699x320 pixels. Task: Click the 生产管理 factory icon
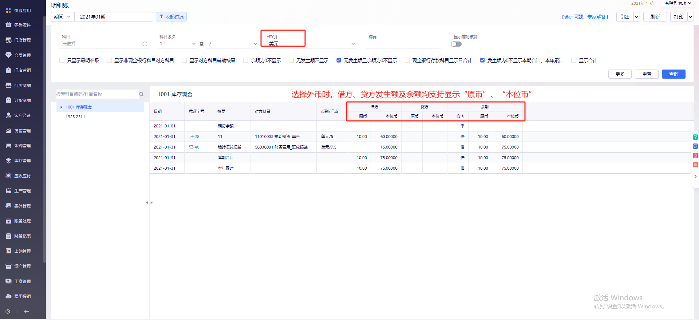8,191
